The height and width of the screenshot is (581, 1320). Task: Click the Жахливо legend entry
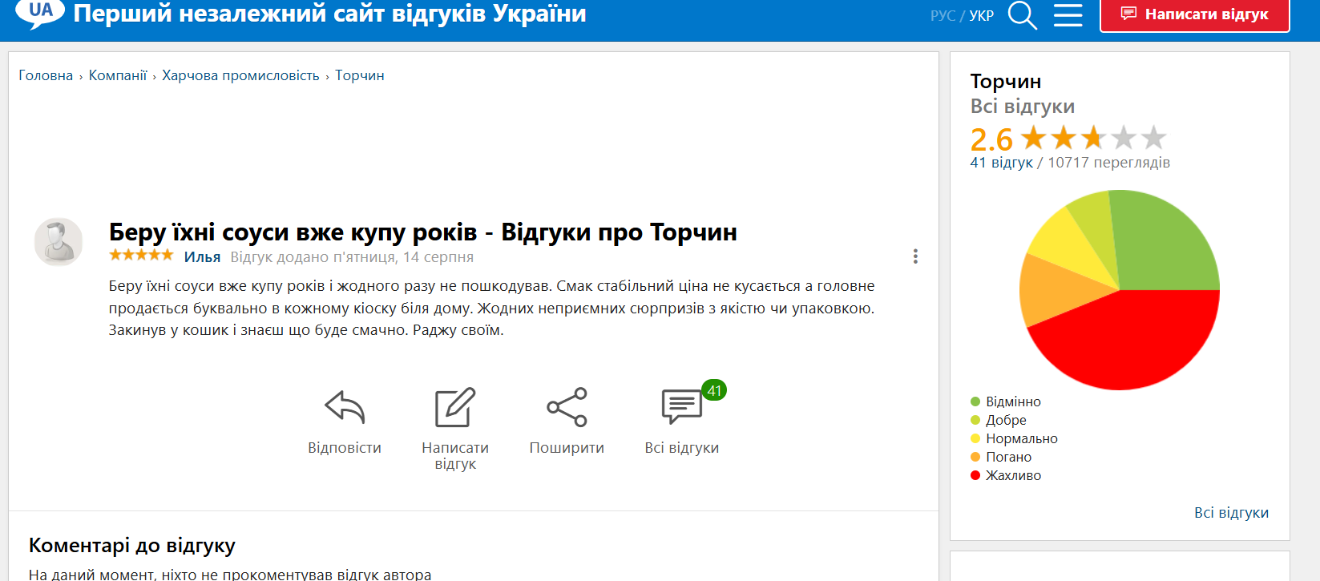coord(1006,475)
